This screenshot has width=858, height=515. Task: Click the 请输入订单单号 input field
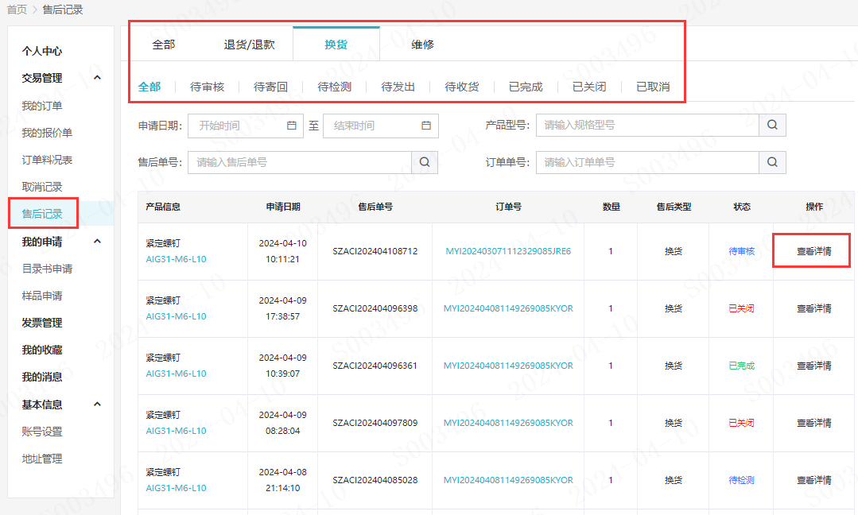coord(646,162)
